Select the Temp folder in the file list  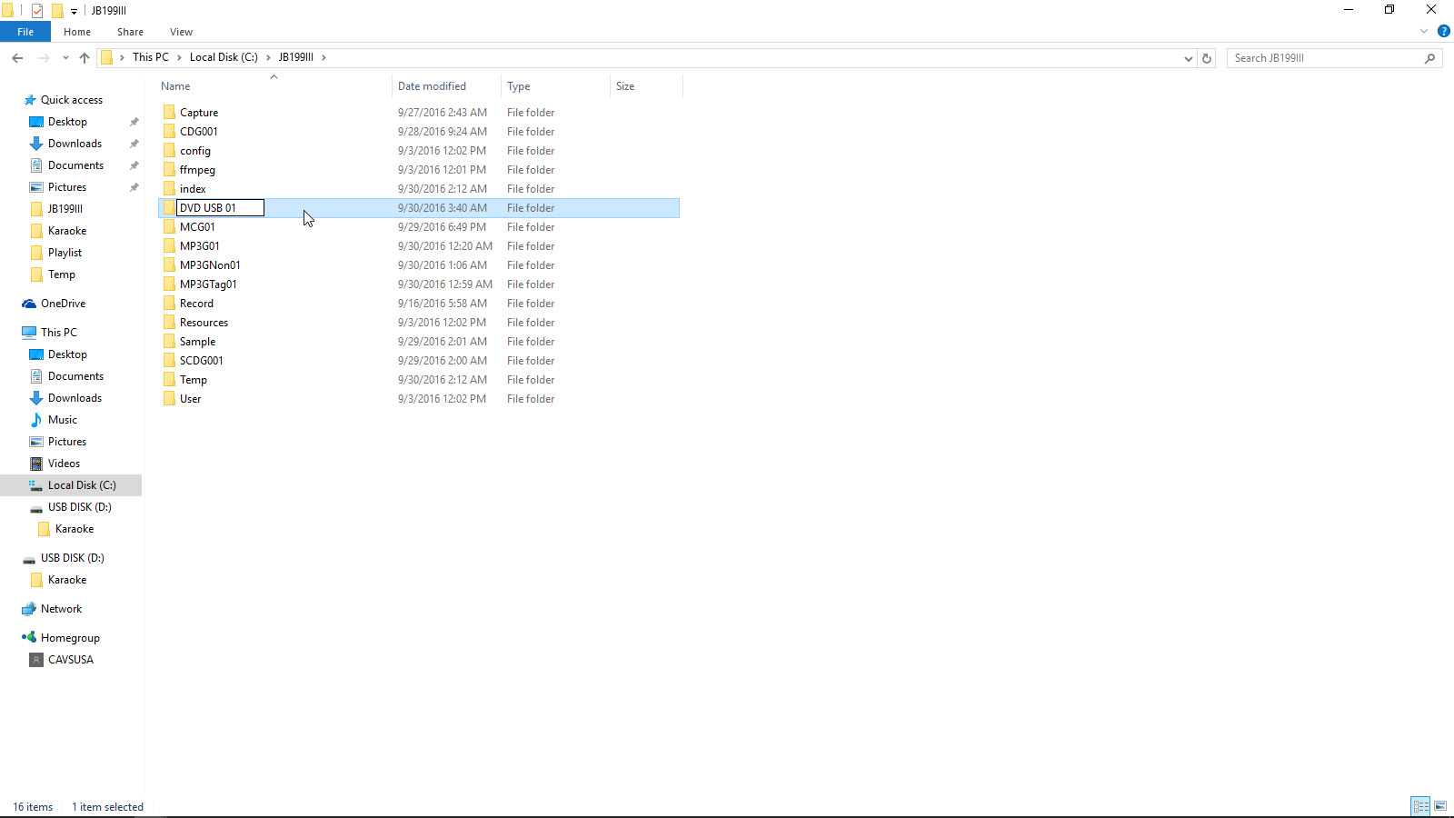pyautogui.click(x=193, y=380)
